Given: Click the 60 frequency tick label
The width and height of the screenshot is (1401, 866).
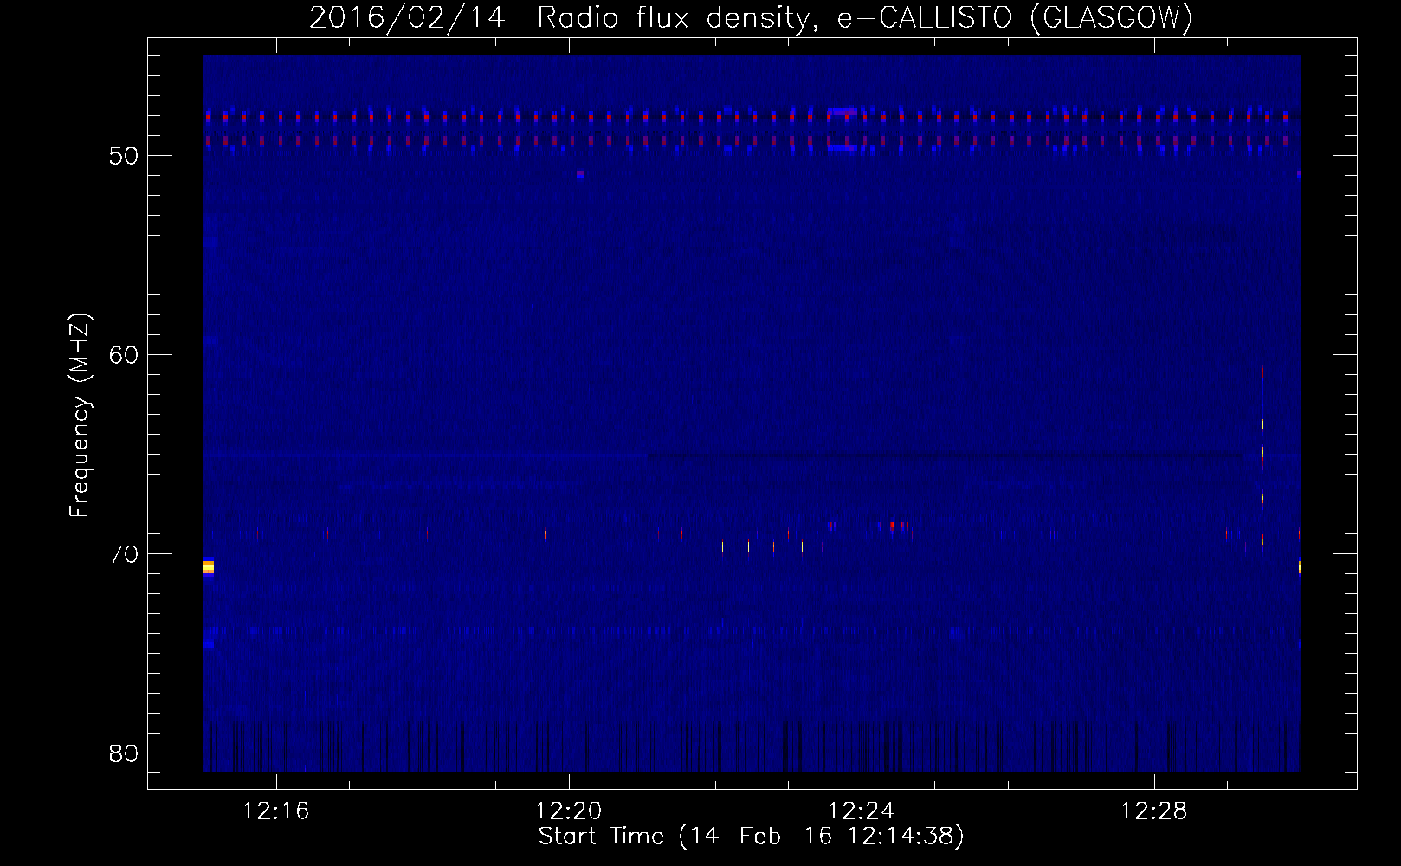Looking at the screenshot, I should click(125, 355).
